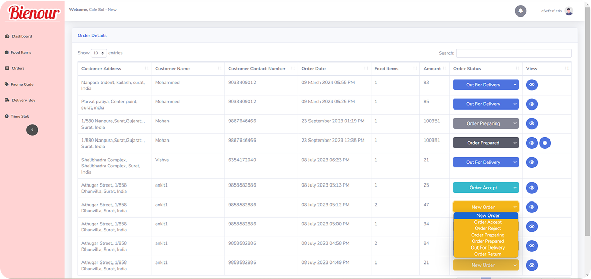Open the Order Prepared status dropdown
The width and height of the screenshot is (591, 279).
click(486, 143)
